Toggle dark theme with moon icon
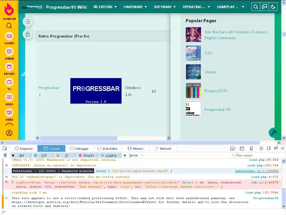The width and height of the screenshot is (286, 215). point(273,7)
